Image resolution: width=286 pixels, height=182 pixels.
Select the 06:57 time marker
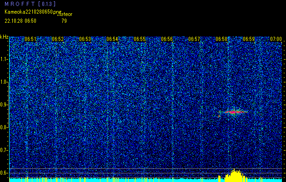tap(194, 39)
